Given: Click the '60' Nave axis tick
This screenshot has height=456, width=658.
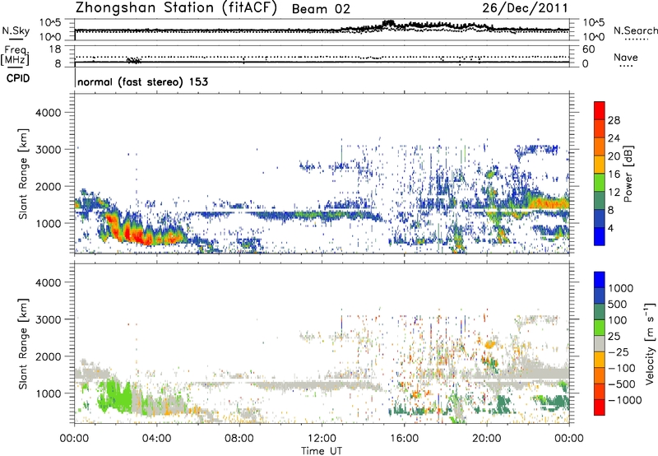Looking at the screenshot, I should pos(588,49).
